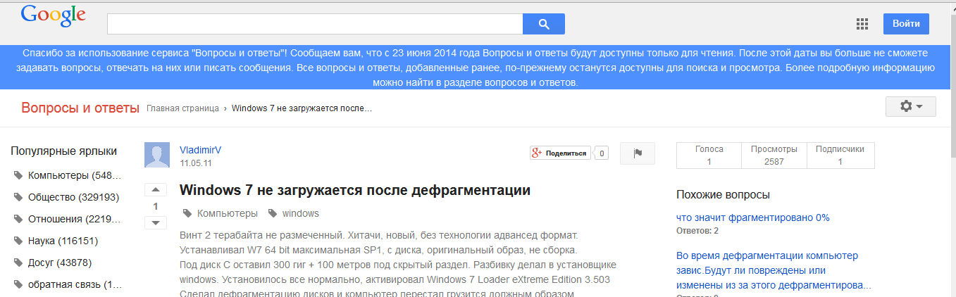Click the tag icon beside windows label
The width and height of the screenshot is (956, 297).
(273, 213)
